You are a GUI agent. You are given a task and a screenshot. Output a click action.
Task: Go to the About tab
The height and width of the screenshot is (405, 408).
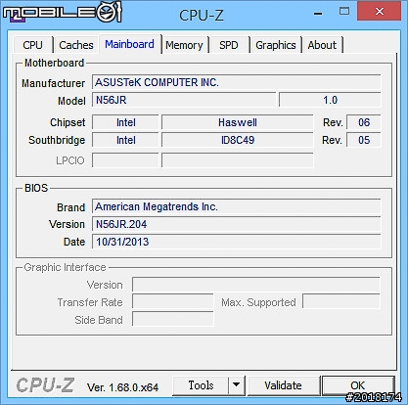coord(322,45)
